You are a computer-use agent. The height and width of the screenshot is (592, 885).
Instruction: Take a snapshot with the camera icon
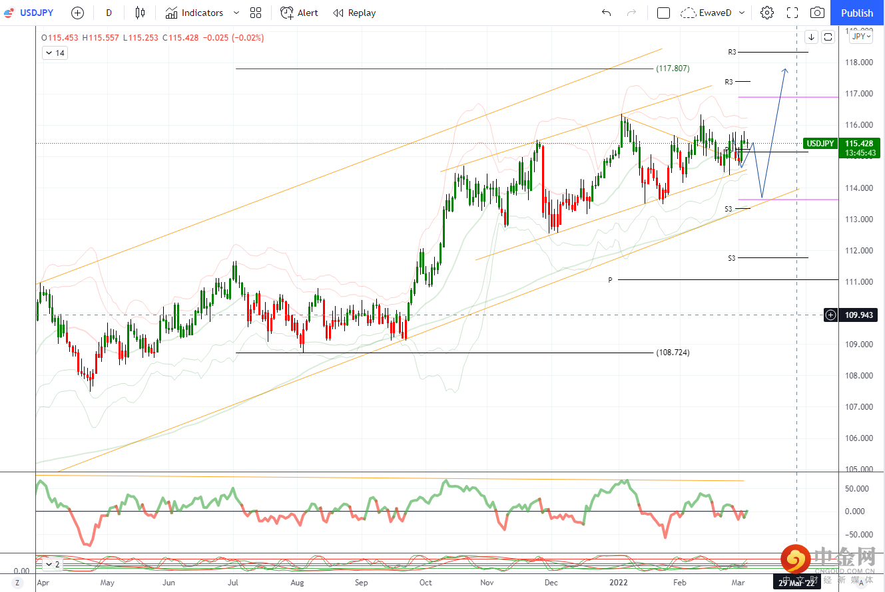click(817, 13)
